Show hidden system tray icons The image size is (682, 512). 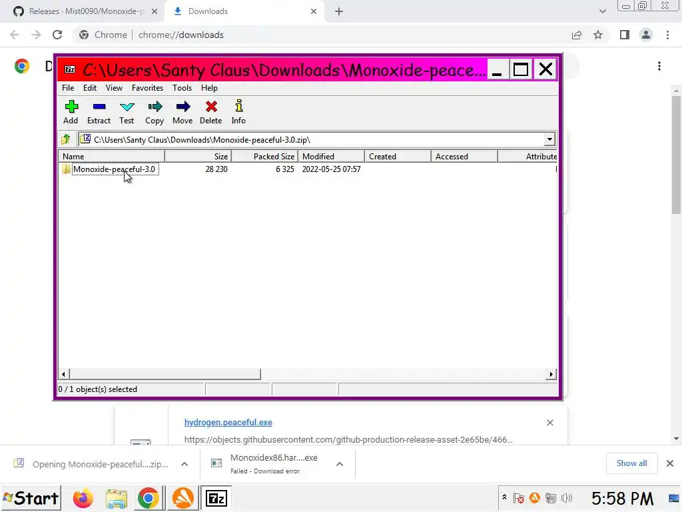(x=505, y=497)
